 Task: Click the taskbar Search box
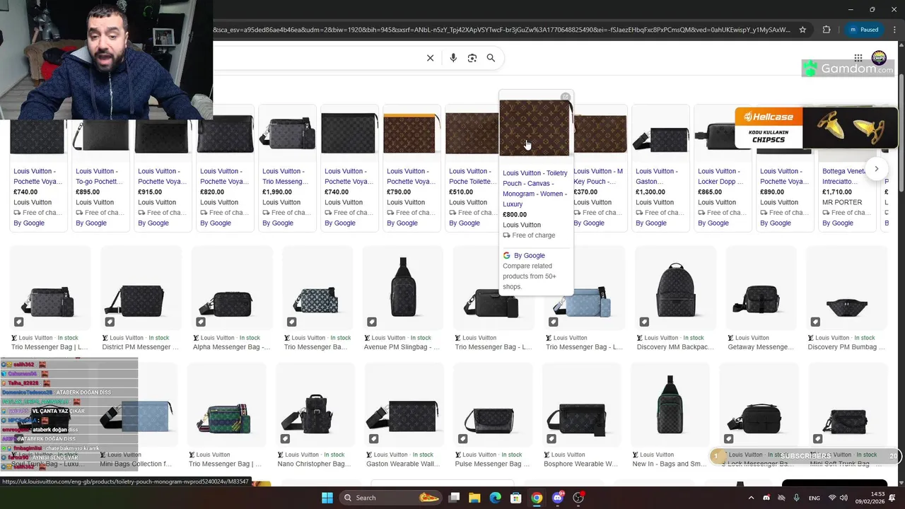coord(390,498)
